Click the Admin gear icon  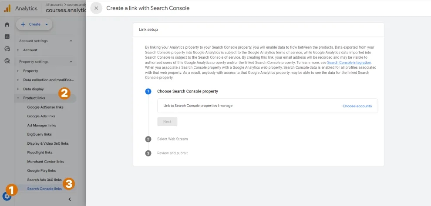7,196
